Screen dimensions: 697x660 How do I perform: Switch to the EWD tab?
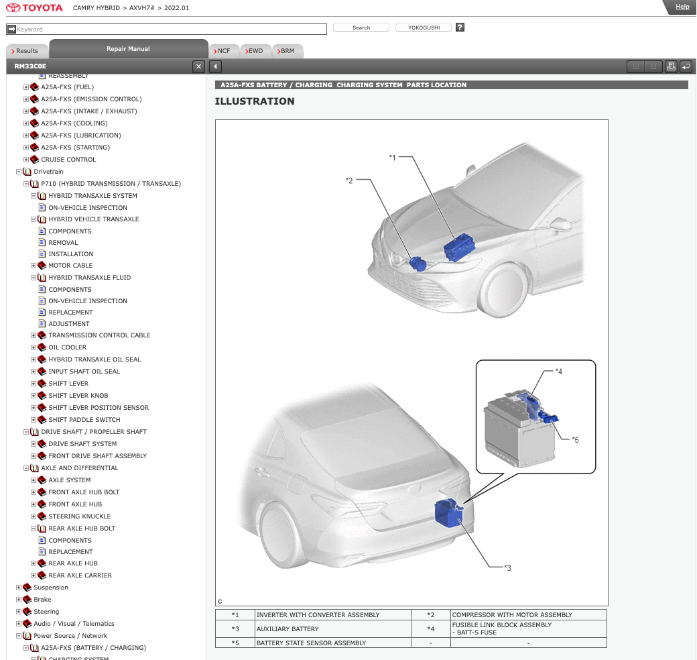point(255,50)
